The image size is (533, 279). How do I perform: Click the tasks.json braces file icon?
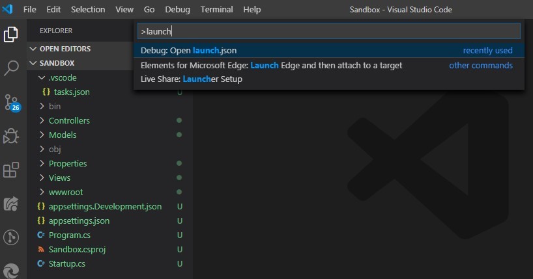coord(46,92)
